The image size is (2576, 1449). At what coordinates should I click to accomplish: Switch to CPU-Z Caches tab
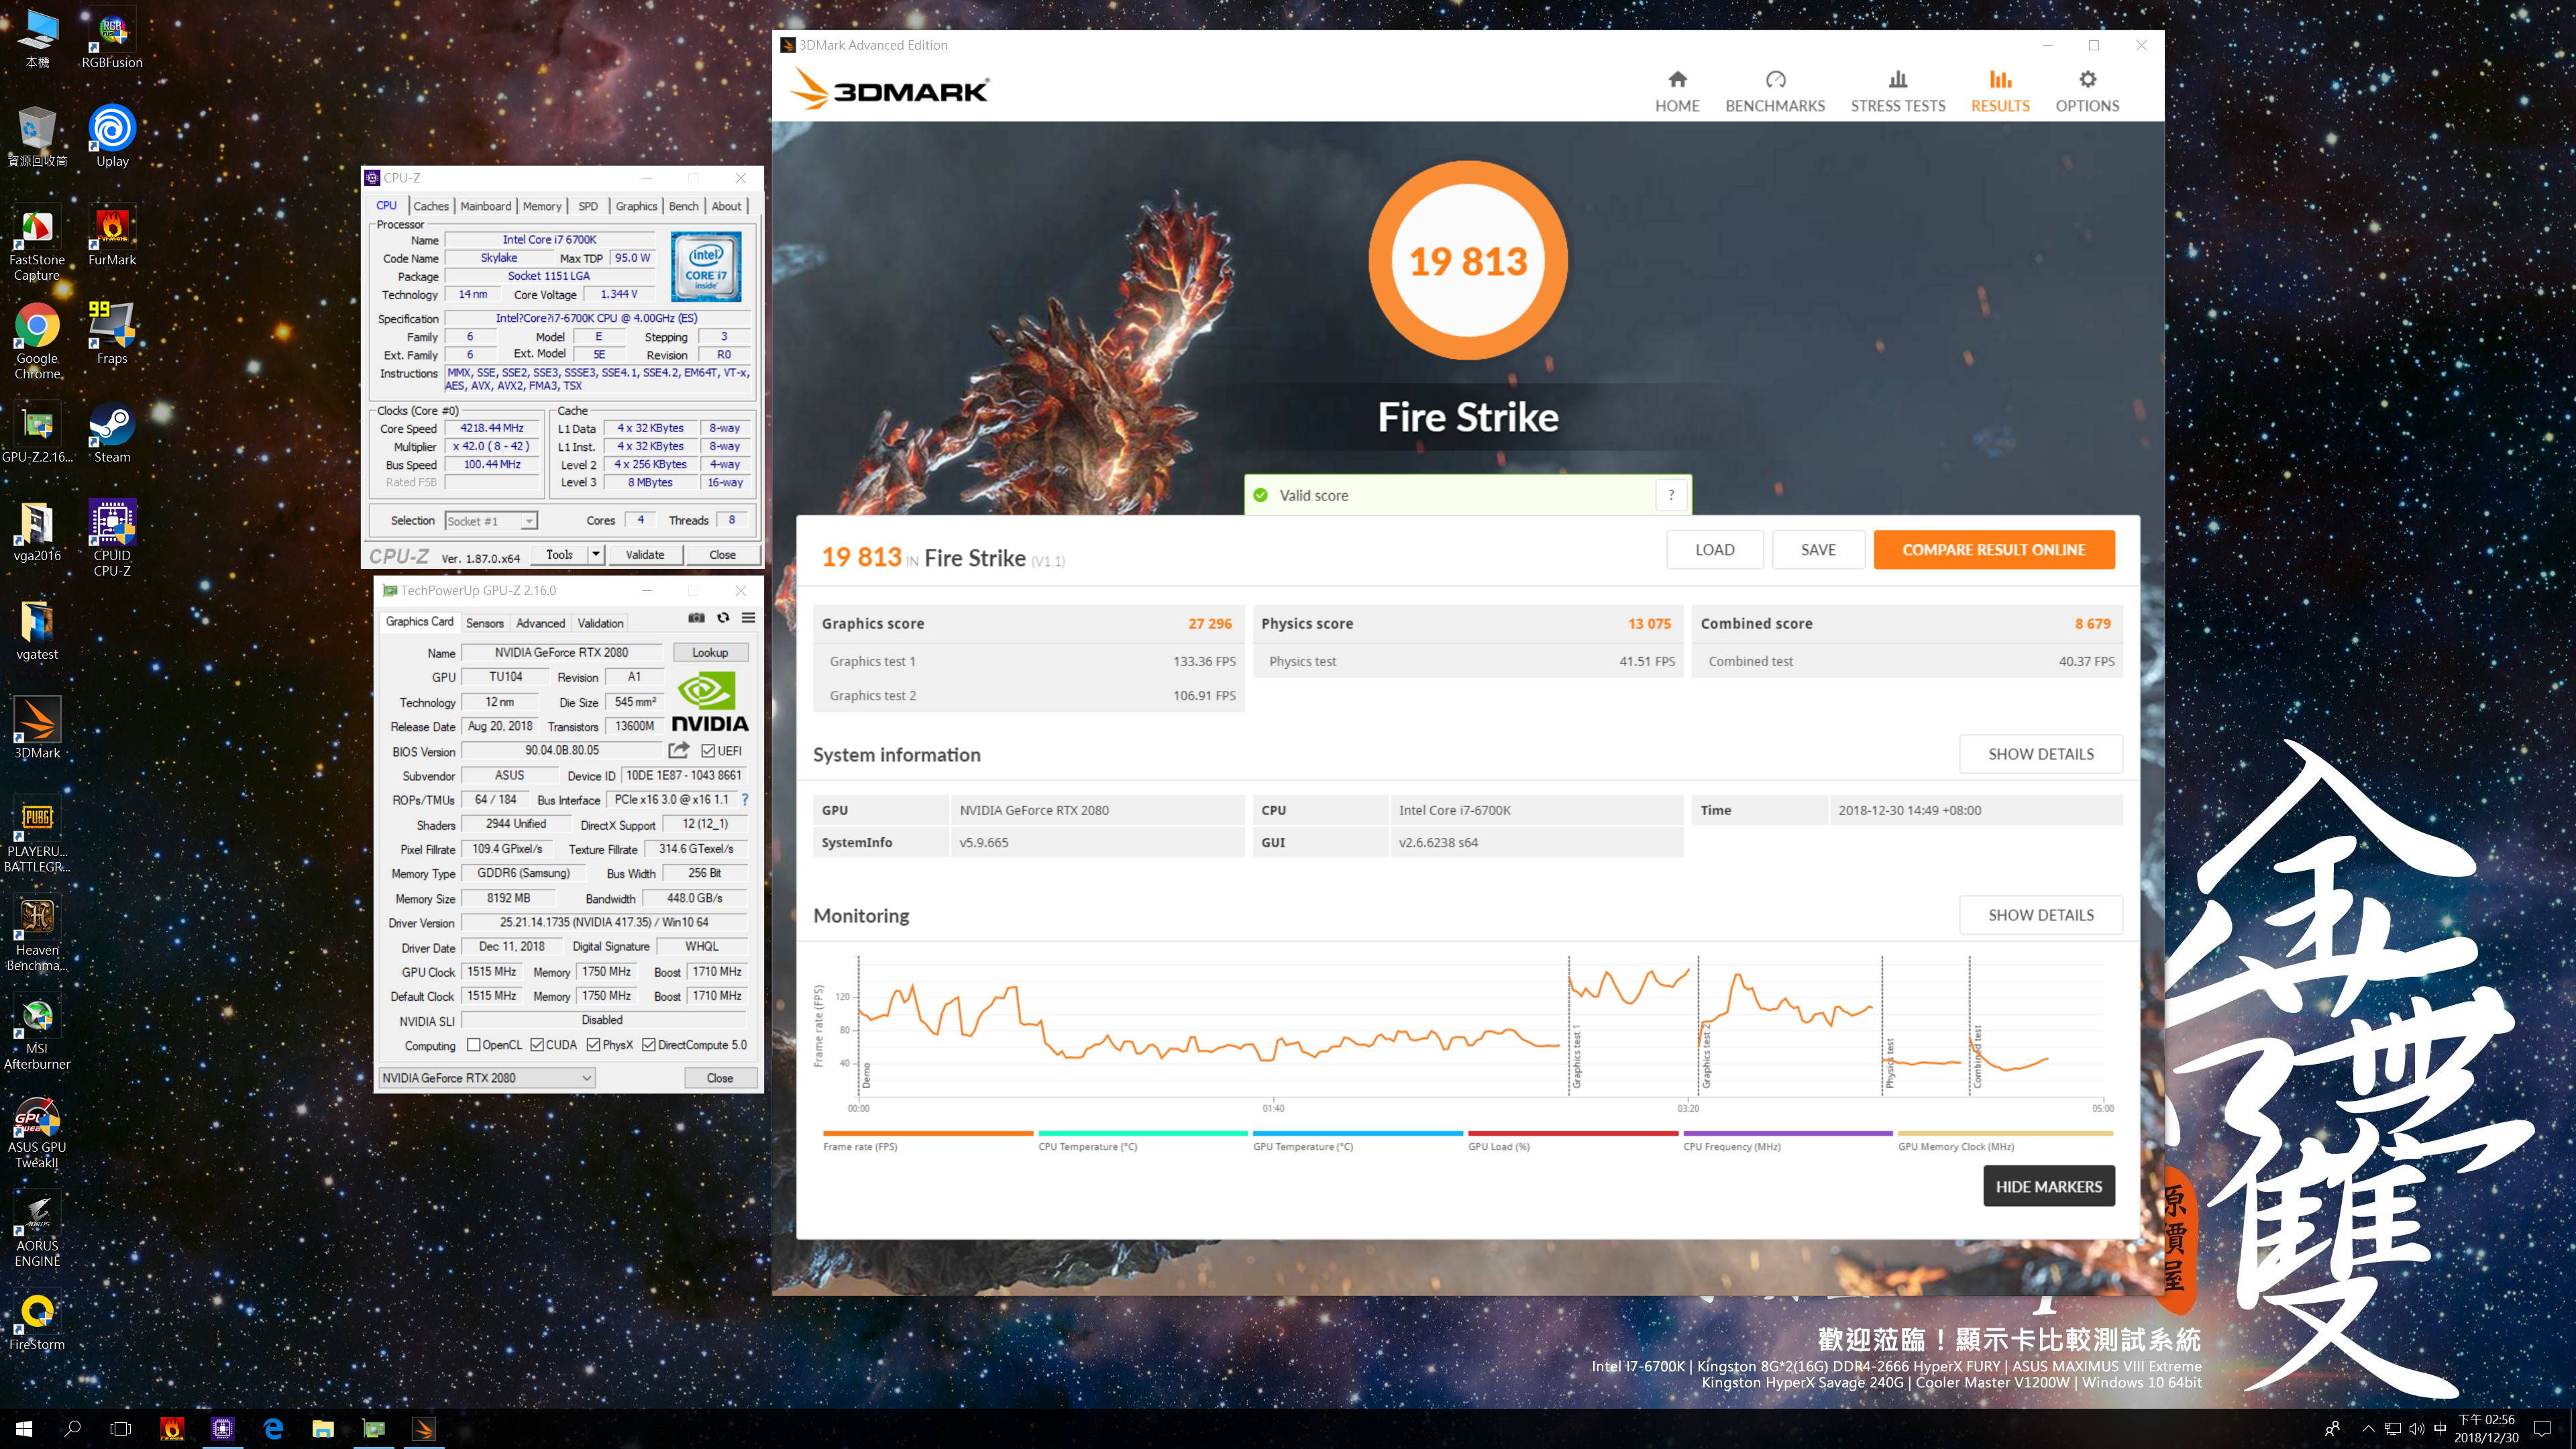pyautogui.click(x=431, y=206)
